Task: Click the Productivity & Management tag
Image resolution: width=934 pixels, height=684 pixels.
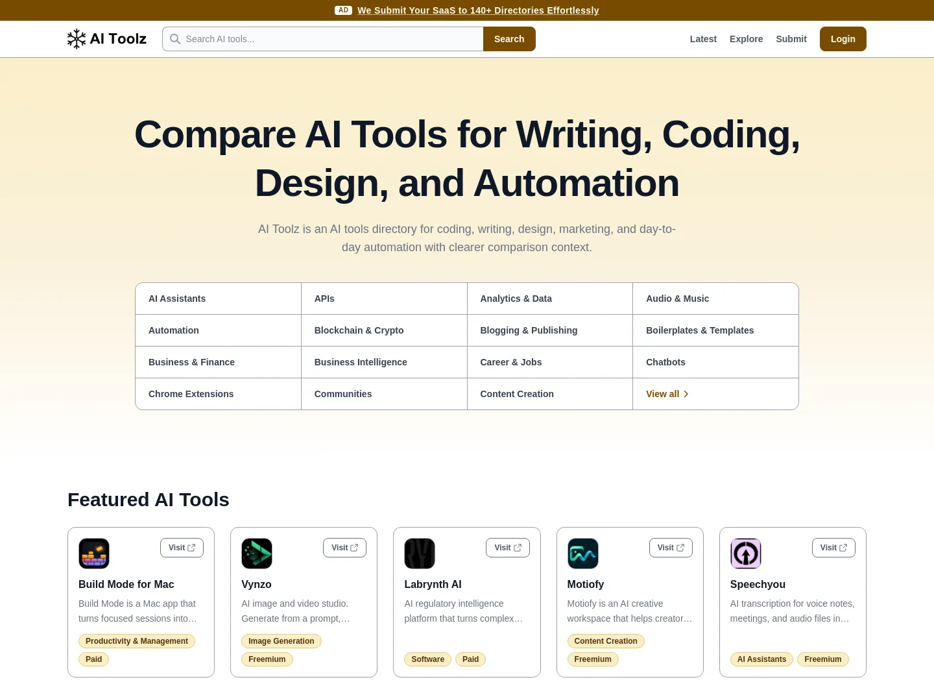Action: [x=137, y=641]
